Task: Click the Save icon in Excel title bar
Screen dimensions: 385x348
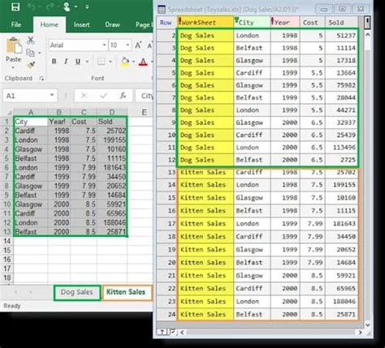Action: pyautogui.click(x=15, y=6)
